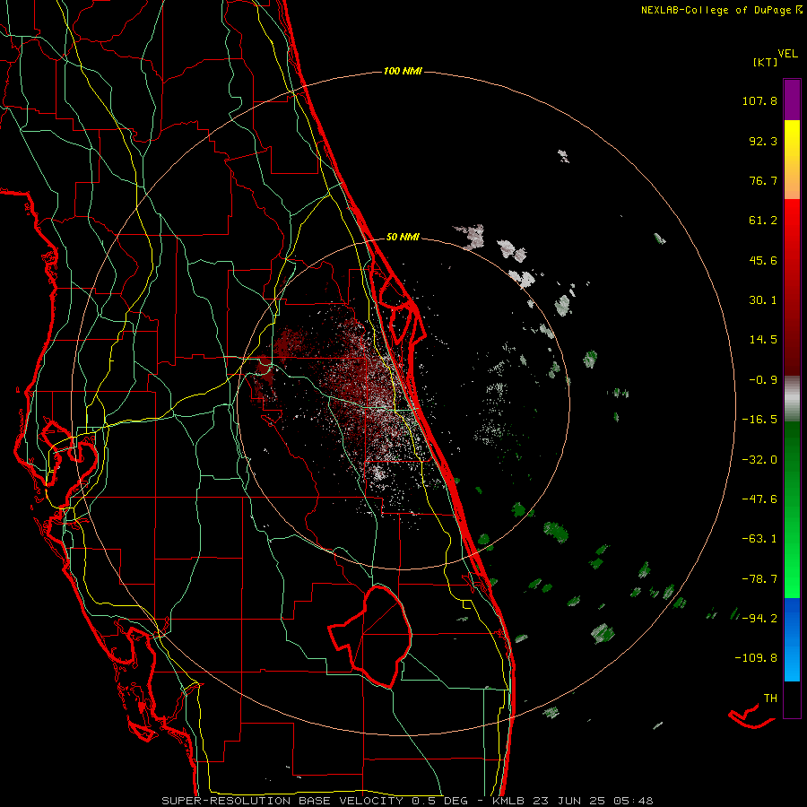Click the -78.7 value on velocity scale

click(759, 579)
